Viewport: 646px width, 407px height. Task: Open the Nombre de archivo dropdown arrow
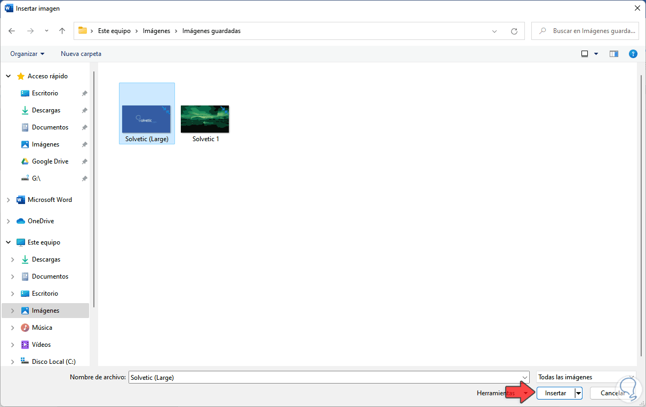pos(524,377)
